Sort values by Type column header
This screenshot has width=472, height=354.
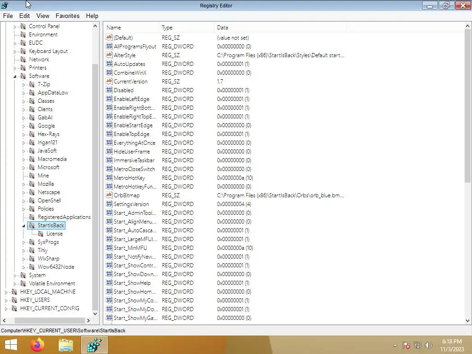tap(186, 27)
